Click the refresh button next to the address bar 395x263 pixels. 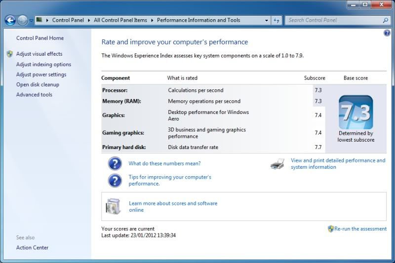(276, 20)
